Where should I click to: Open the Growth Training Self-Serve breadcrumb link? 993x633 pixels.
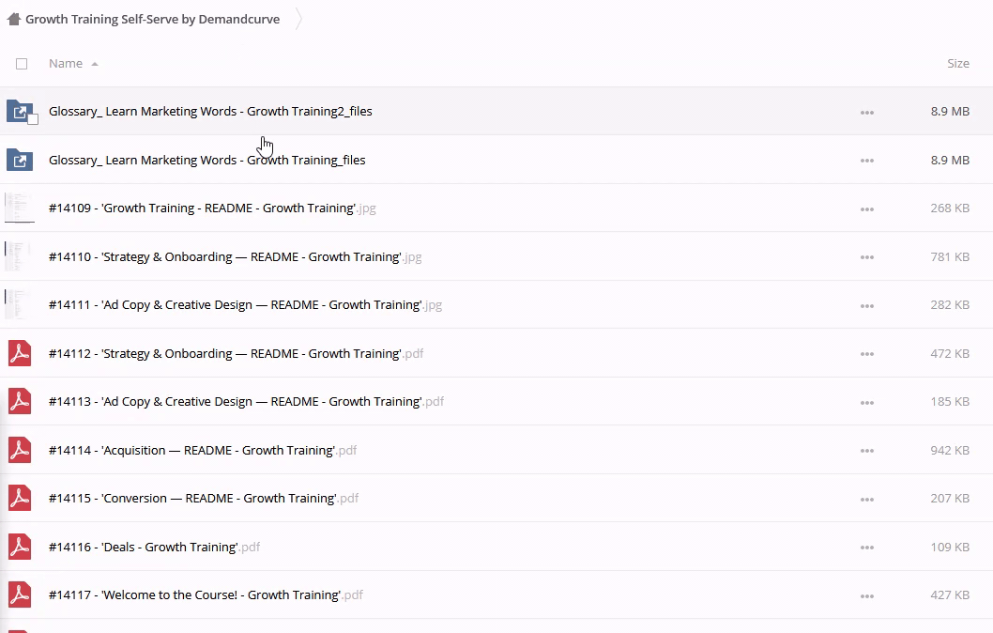tap(152, 19)
